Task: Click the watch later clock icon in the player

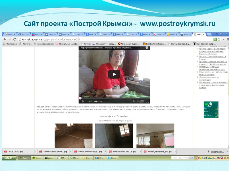Action: pyautogui.click(x=133, y=101)
